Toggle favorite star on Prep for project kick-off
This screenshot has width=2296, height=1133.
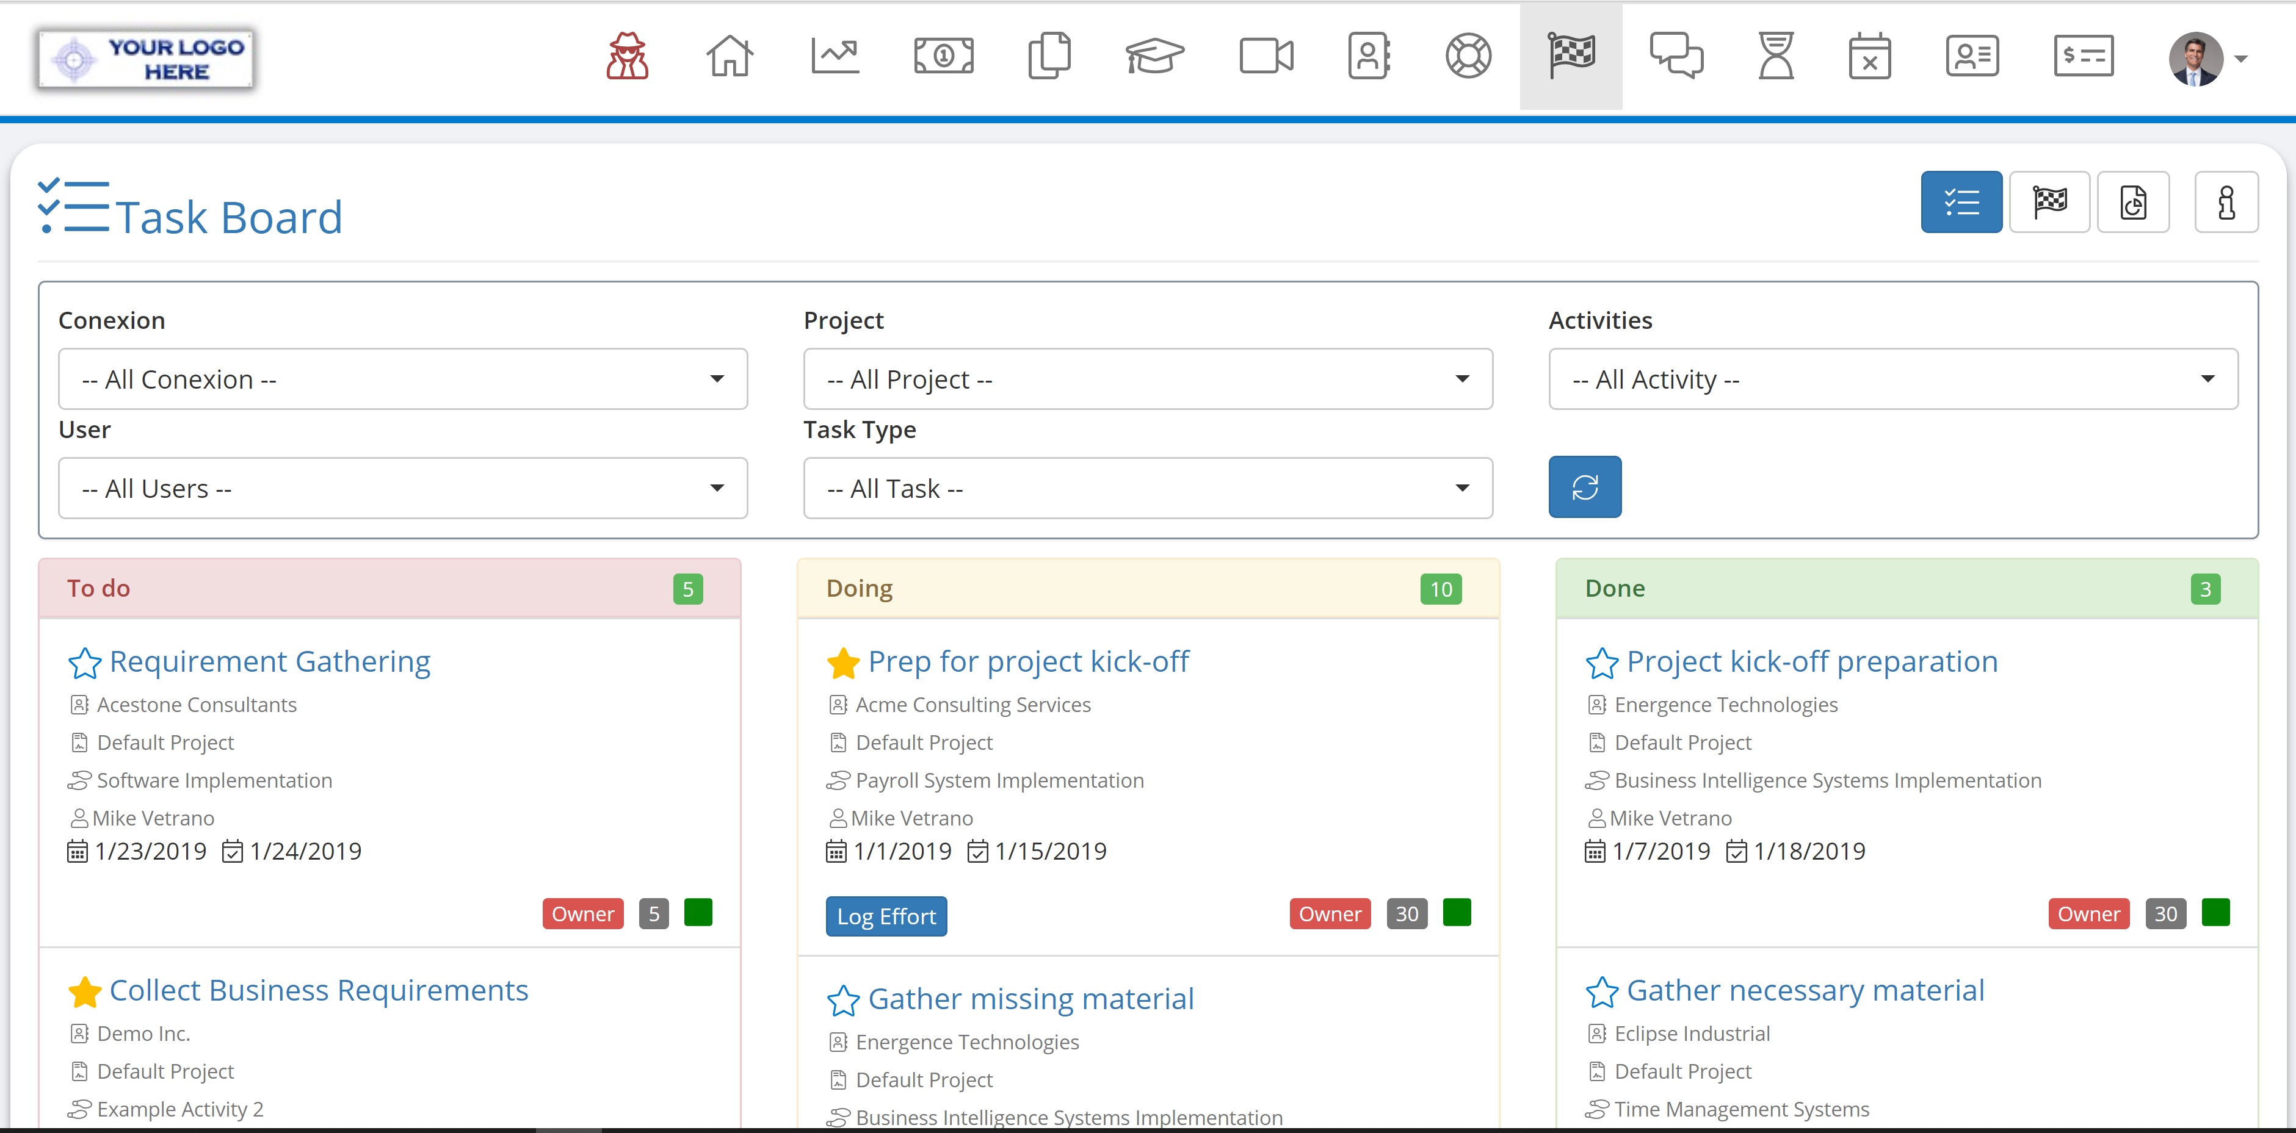tap(843, 663)
